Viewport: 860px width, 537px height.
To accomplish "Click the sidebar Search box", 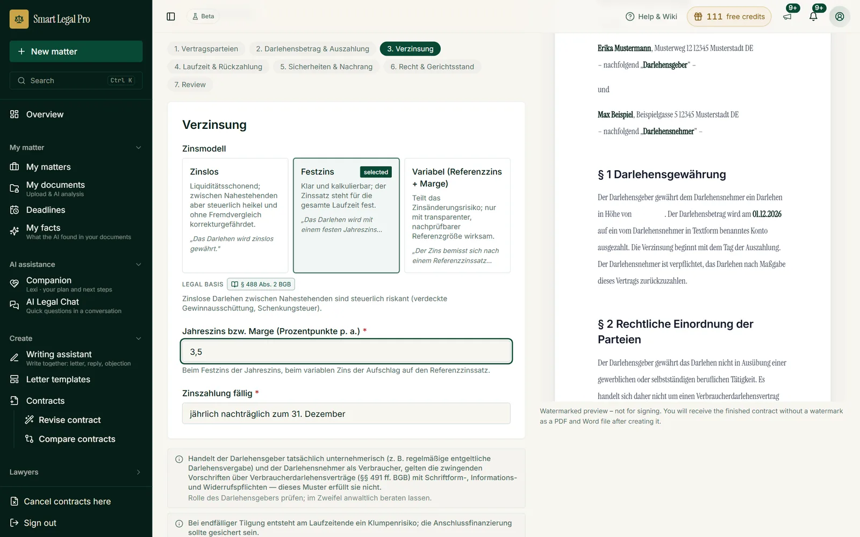I will [x=76, y=81].
